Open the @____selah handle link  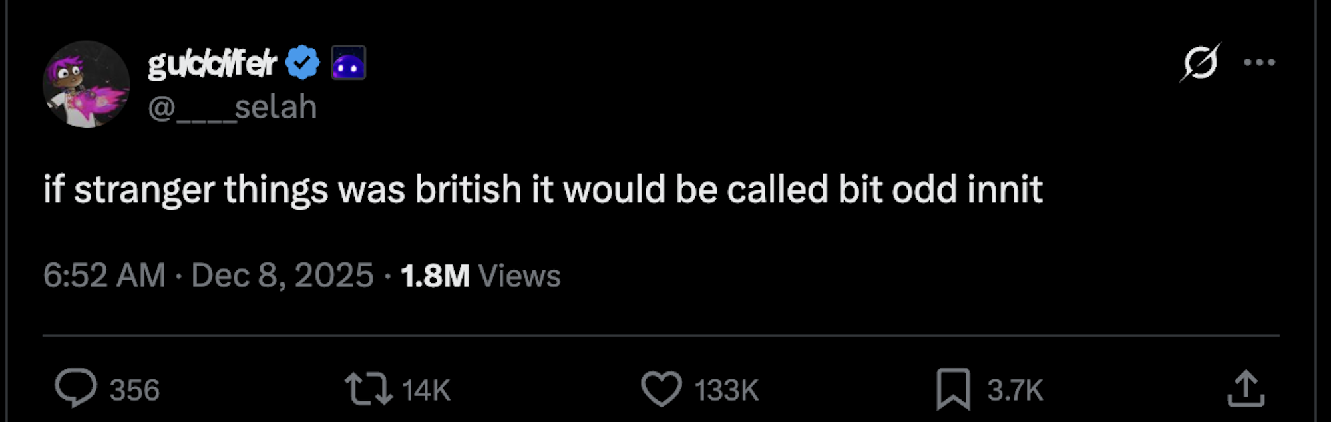pos(232,107)
